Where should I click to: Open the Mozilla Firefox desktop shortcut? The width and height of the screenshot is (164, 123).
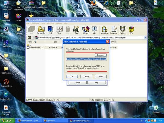tap(93, 4)
